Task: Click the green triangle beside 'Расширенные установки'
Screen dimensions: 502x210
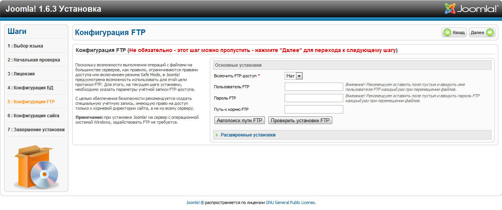Action: click(x=217, y=135)
